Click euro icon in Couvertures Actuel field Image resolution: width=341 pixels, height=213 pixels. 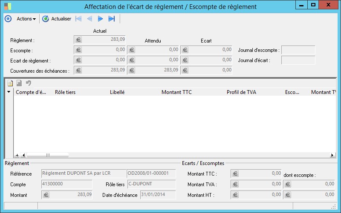point(78,70)
